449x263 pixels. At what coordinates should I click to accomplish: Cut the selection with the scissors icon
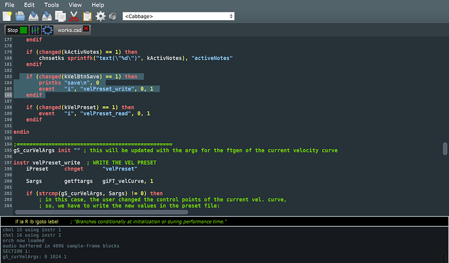click(x=74, y=16)
